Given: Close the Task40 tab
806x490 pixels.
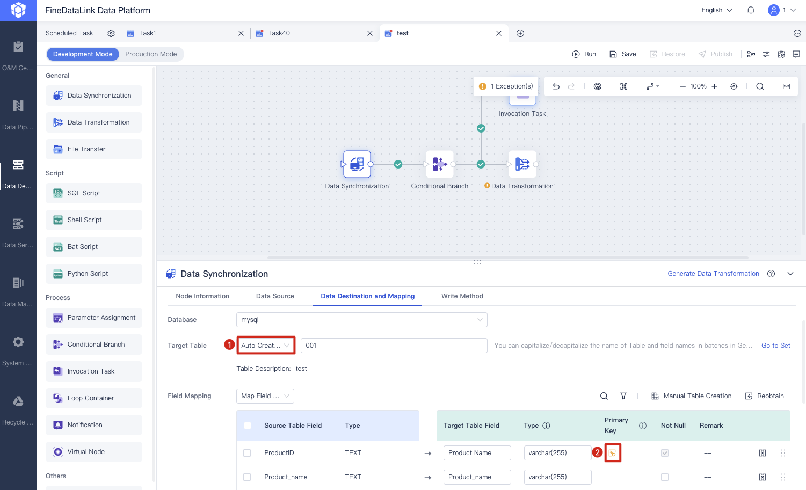Looking at the screenshot, I should point(370,33).
